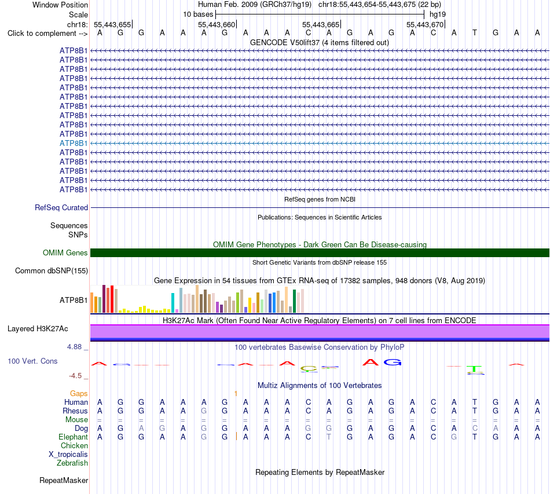
Task: Click the purple Layered H3K27Ac signal bar
Action: (320, 332)
